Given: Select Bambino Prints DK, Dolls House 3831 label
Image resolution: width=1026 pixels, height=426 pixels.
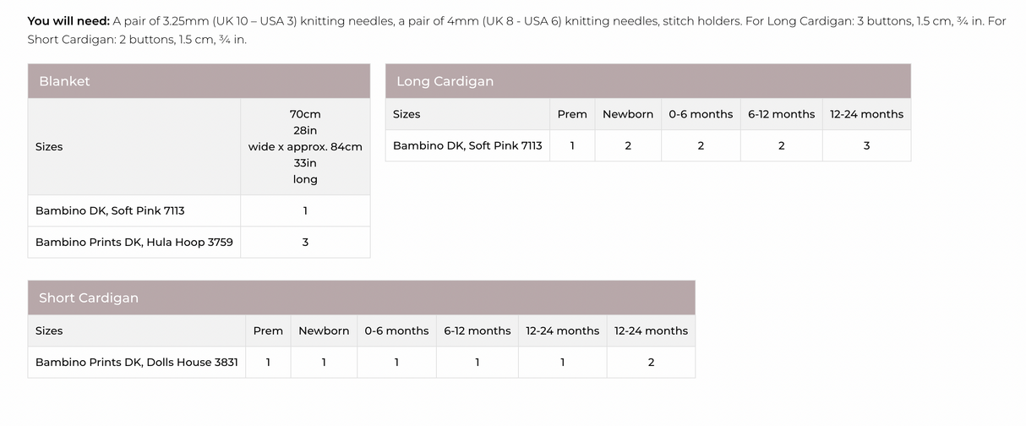Looking at the screenshot, I should click(136, 362).
